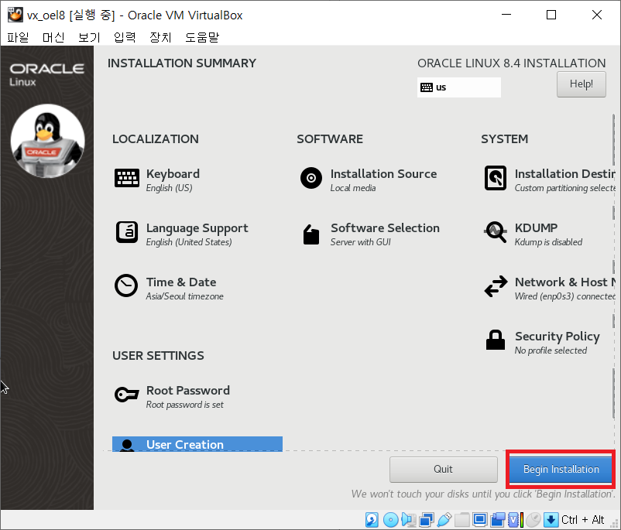Image resolution: width=621 pixels, height=530 pixels.
Task: Click the hard disk activity status icon
Action: click(372, 519)
